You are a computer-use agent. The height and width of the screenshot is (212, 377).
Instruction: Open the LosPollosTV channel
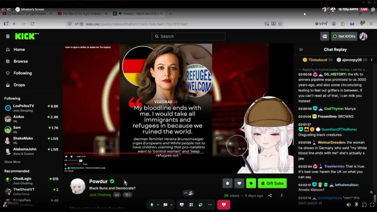coord(31,108)
